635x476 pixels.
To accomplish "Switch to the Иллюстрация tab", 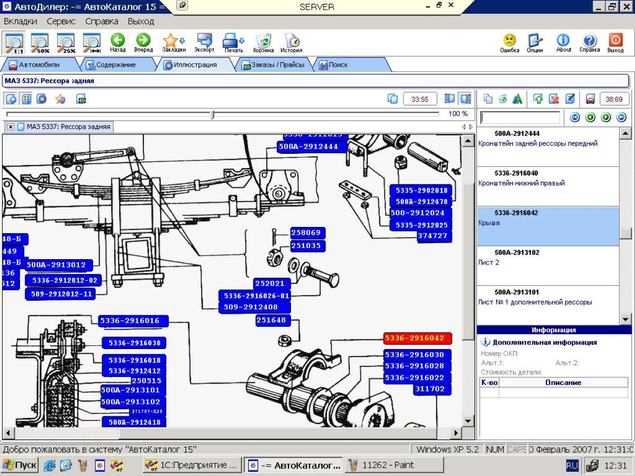I will pos(195,65).
